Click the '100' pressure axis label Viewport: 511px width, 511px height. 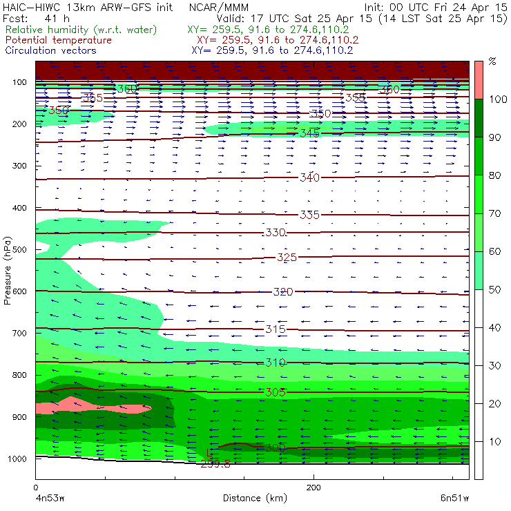pos(20,82)
